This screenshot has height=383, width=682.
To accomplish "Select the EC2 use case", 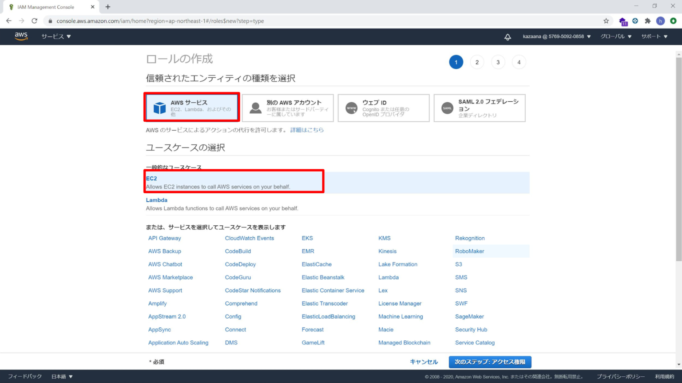I will (151, 178).
